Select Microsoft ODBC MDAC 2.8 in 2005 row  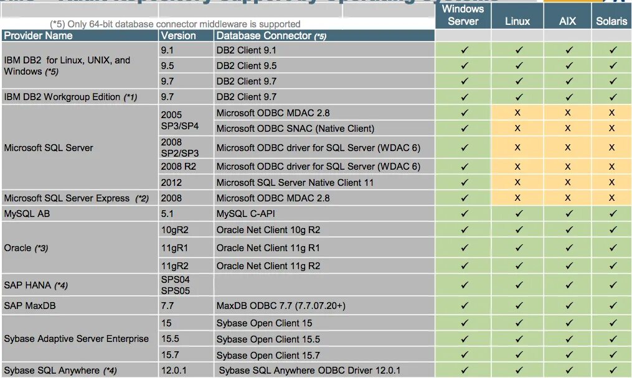point(324,113)
